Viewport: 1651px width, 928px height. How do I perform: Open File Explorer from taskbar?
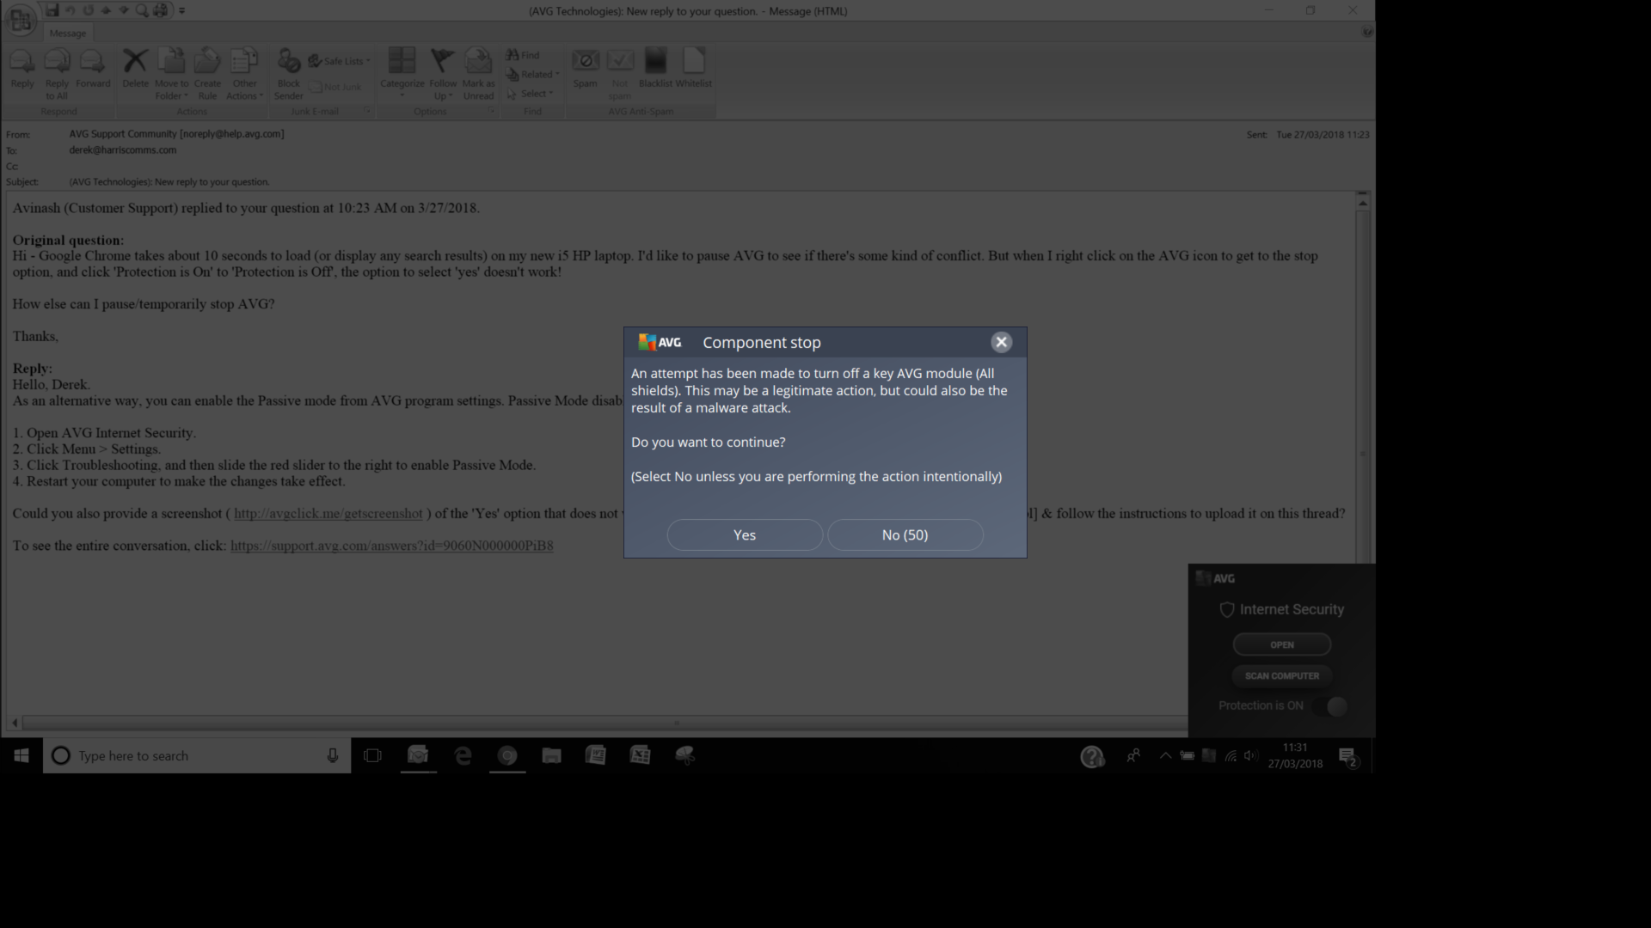[551, 755]
